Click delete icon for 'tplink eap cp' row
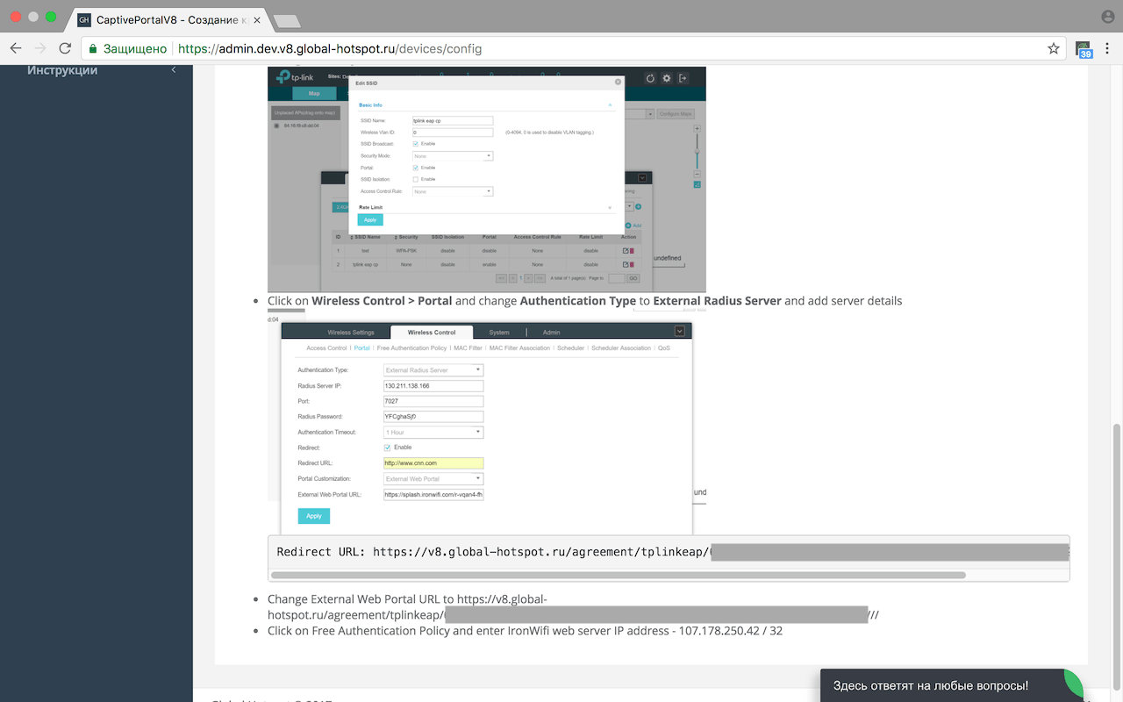 click(x=632, y=263)
